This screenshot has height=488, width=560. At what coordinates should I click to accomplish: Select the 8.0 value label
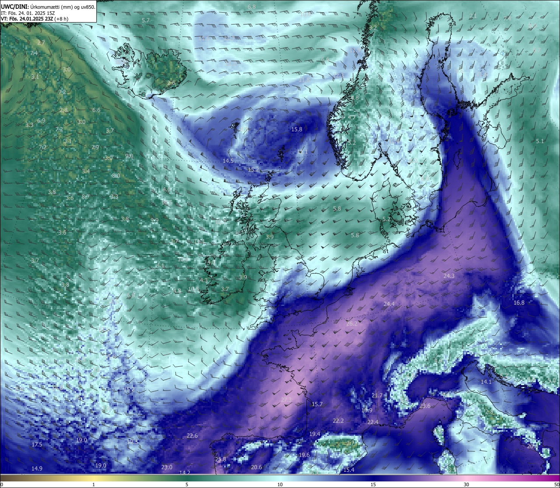pos(116,176)
